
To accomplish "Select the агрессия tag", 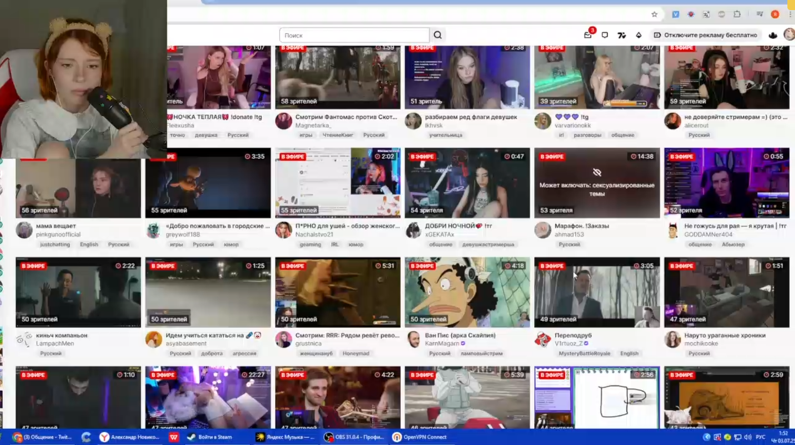I will click(x=244, y=353).
